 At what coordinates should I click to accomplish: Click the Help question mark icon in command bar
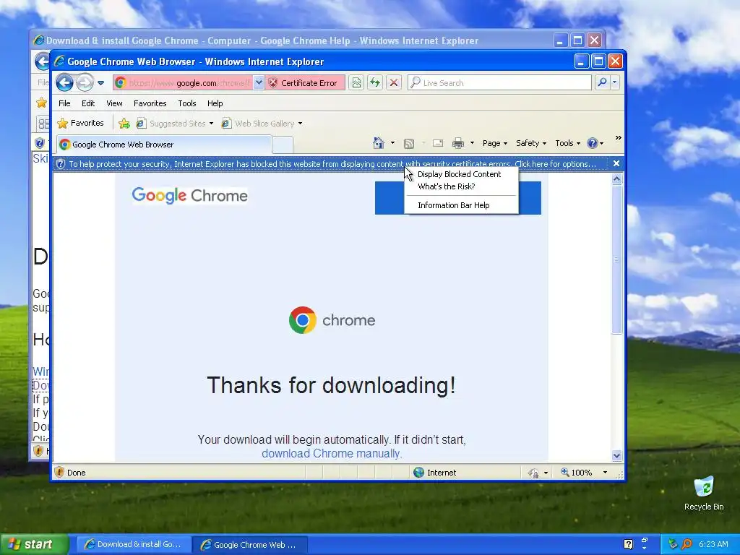593,143
